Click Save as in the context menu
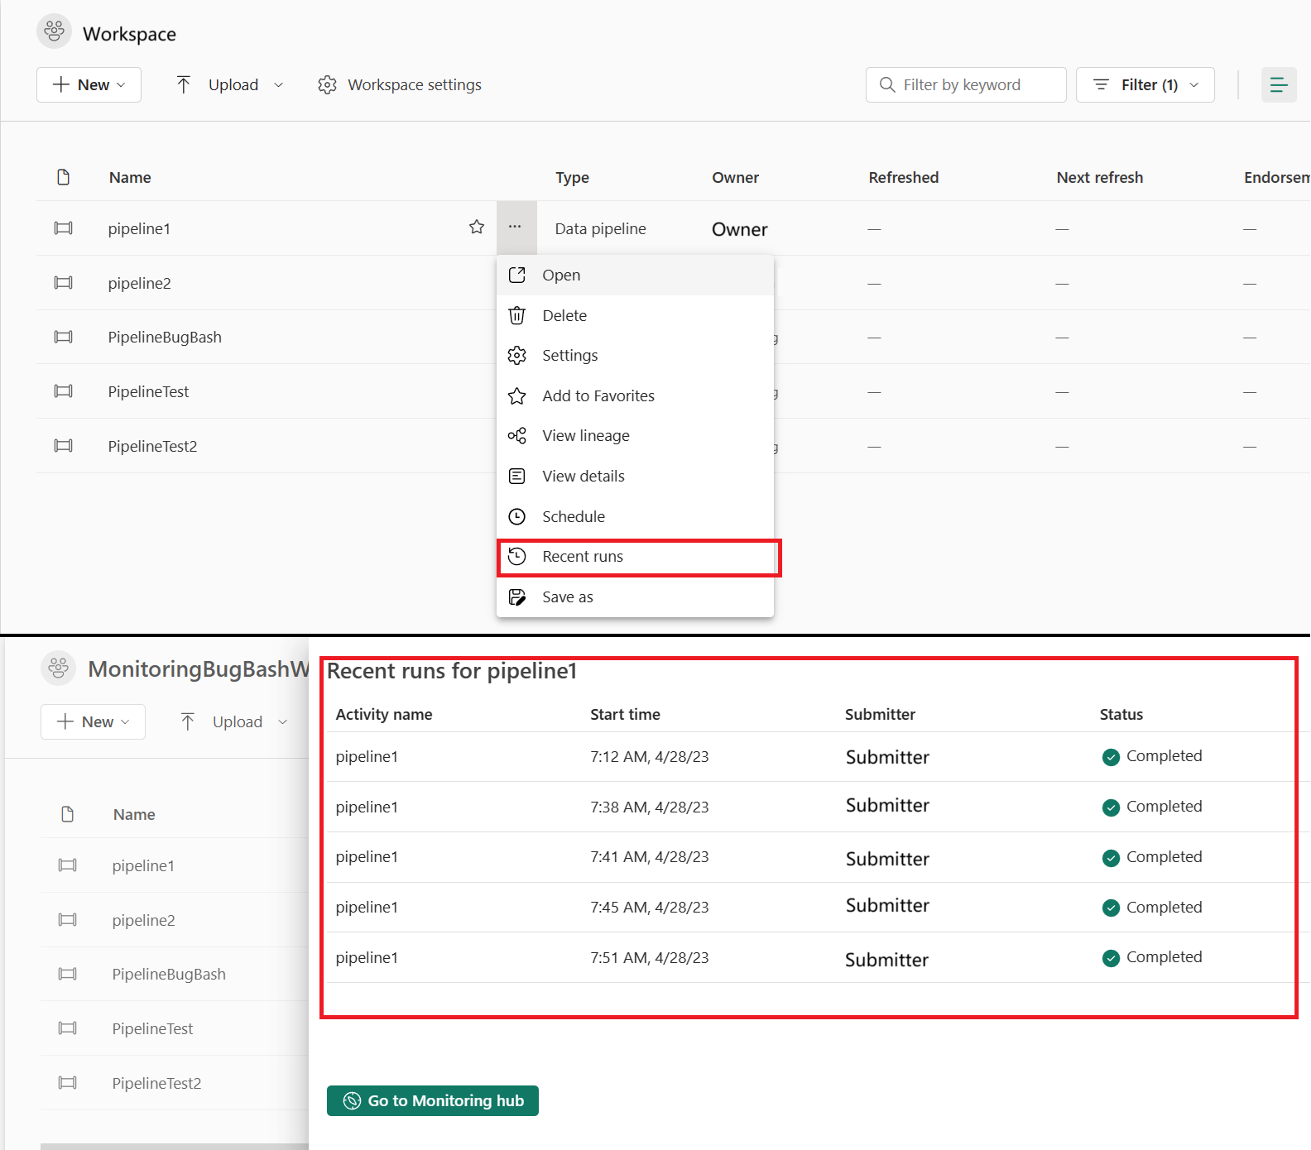The width and height of the screenshot is (1311, 1150). click(x=568, y=597)
